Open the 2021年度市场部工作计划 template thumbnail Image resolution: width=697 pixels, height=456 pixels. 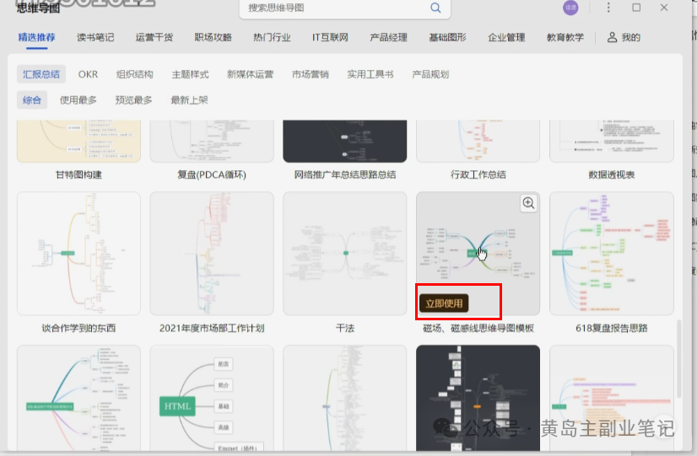pyautogui.click(x=212, y=254)
